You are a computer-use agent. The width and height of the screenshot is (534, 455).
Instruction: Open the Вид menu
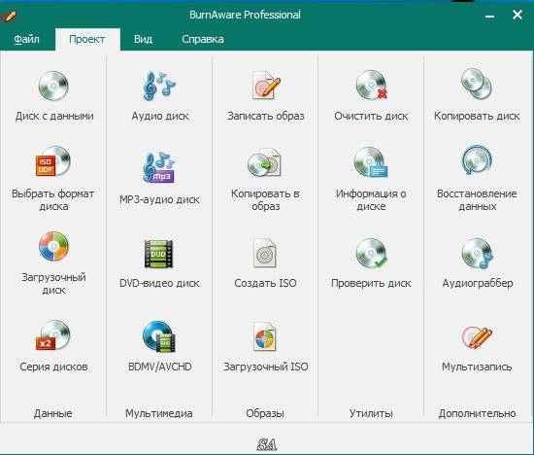143,39
